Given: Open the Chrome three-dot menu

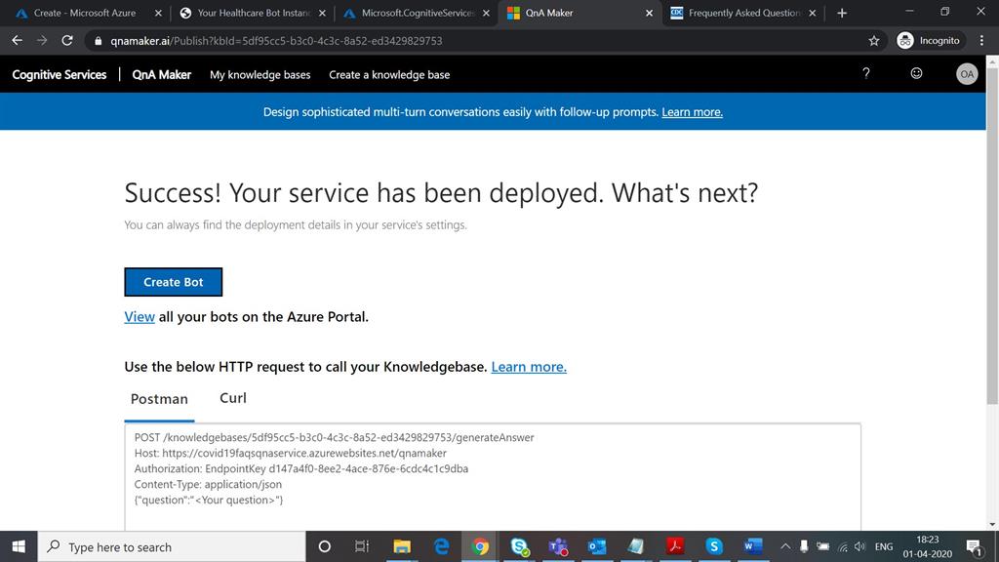Looking at the screenshot, I should click(981, 41).
